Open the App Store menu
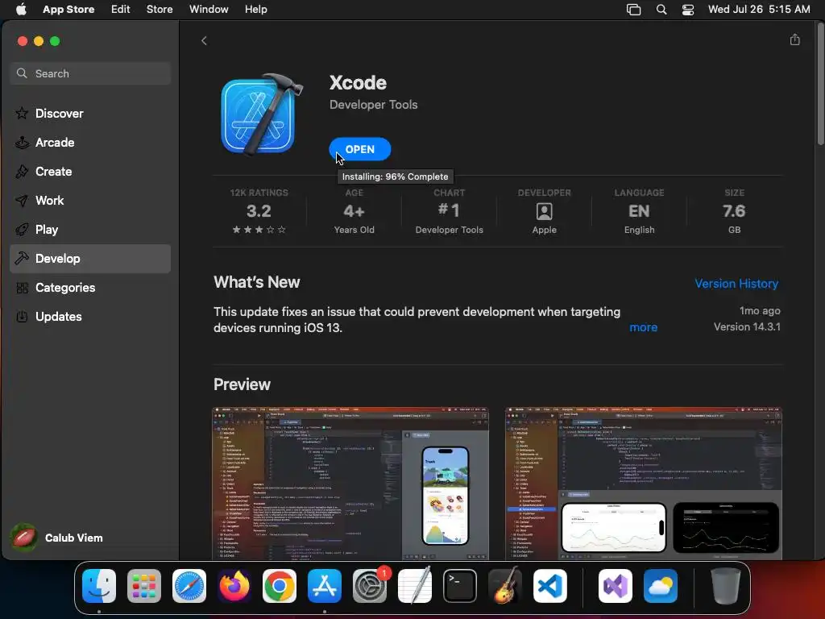The image size is (825, 619). (x=68, y=10)
